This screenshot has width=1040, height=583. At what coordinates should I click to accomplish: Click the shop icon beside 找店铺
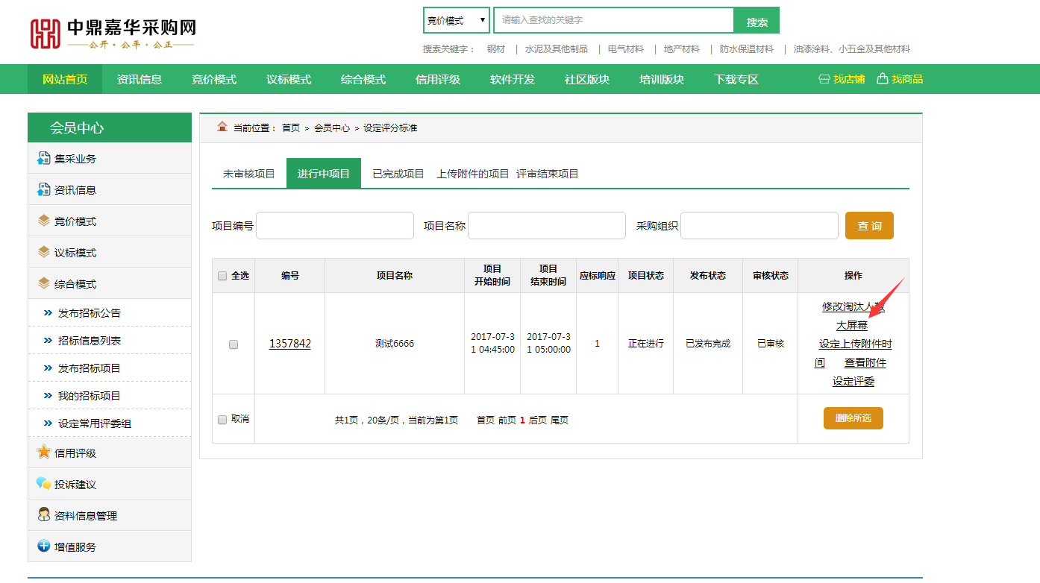[824, 79]
